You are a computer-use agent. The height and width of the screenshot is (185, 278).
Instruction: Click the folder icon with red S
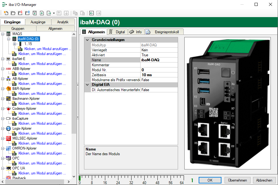20,13
